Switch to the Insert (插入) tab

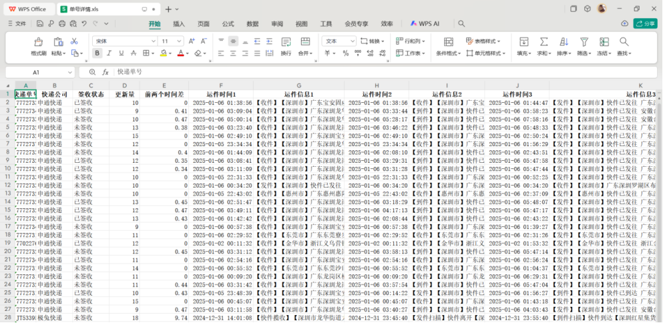(179, 24)
